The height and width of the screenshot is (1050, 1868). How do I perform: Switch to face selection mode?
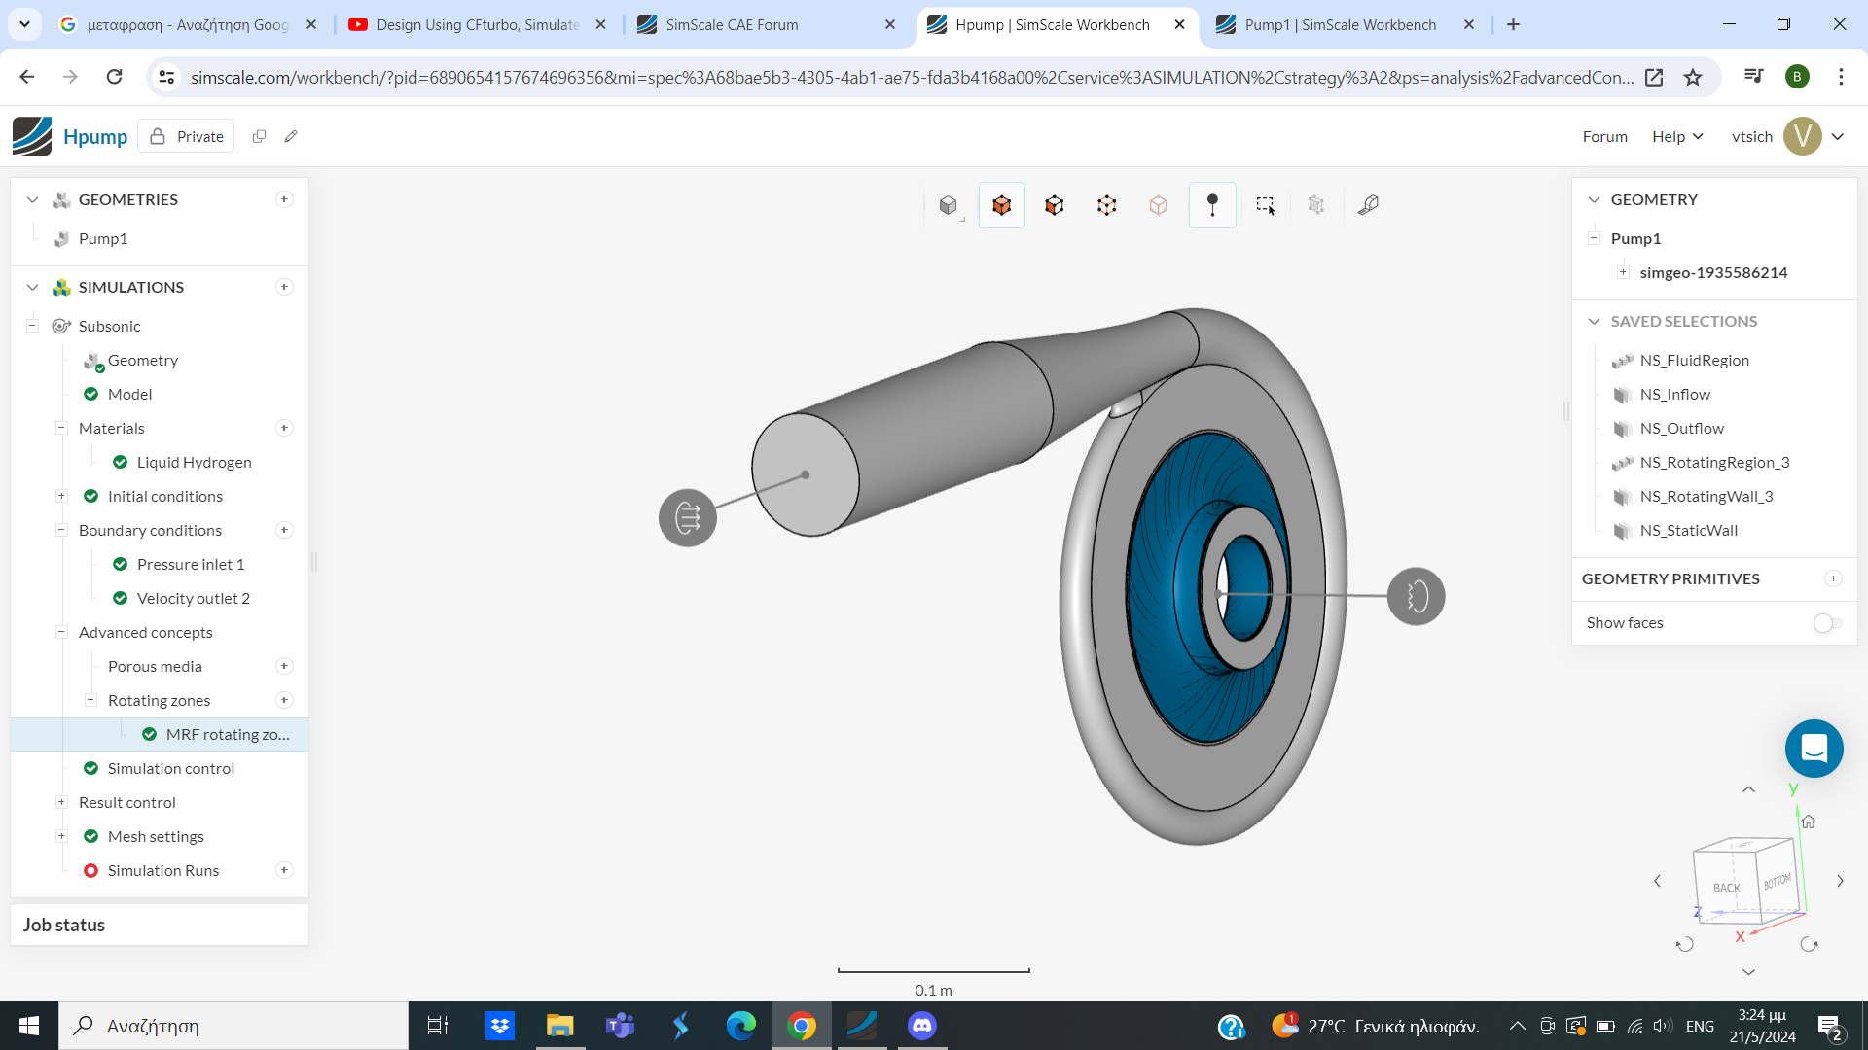(1054, 205)
